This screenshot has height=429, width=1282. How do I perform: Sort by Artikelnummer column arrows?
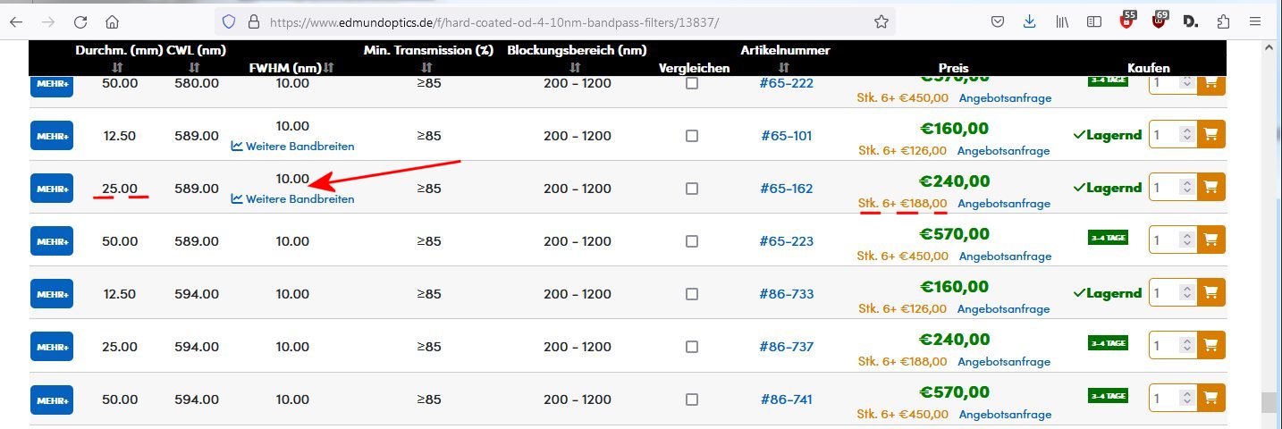pyautogui.click(x=784, y=67)
